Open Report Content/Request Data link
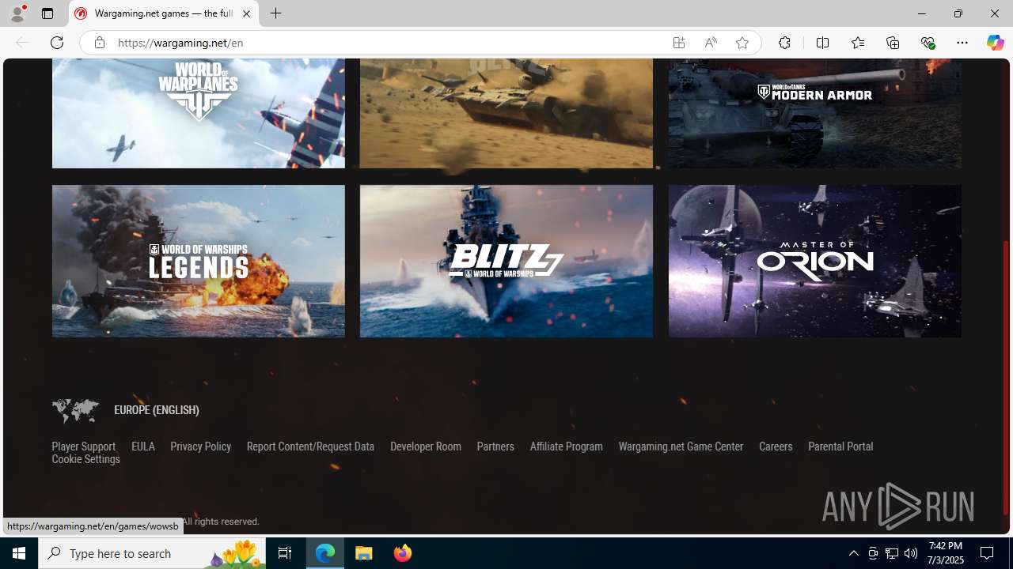Viewport: 1013px width, 569px height. coord(310,447)
